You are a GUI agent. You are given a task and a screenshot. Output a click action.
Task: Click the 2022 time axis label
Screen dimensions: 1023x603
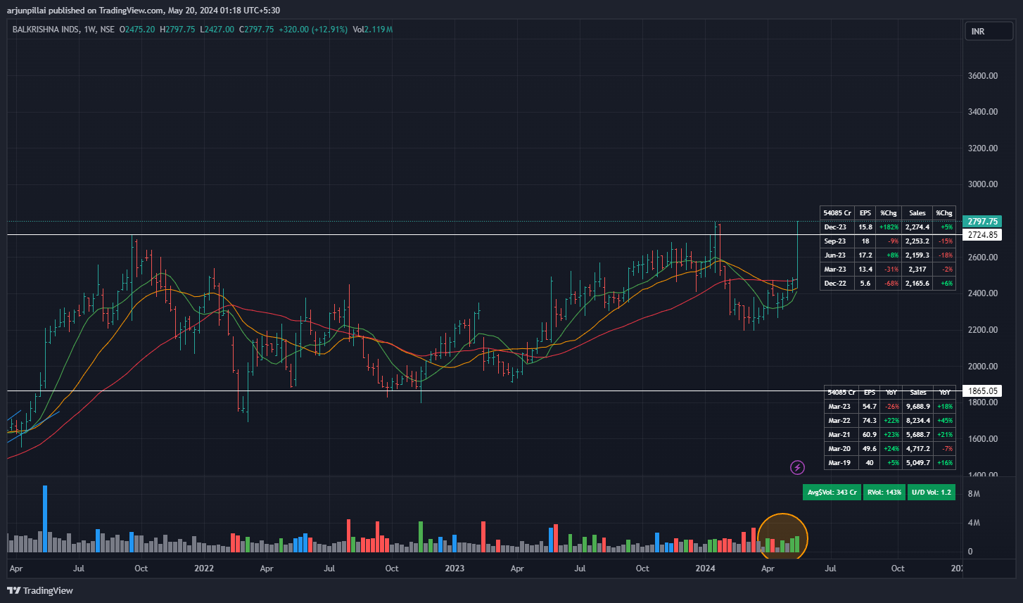pyautogui.click(x=204, y=568)
